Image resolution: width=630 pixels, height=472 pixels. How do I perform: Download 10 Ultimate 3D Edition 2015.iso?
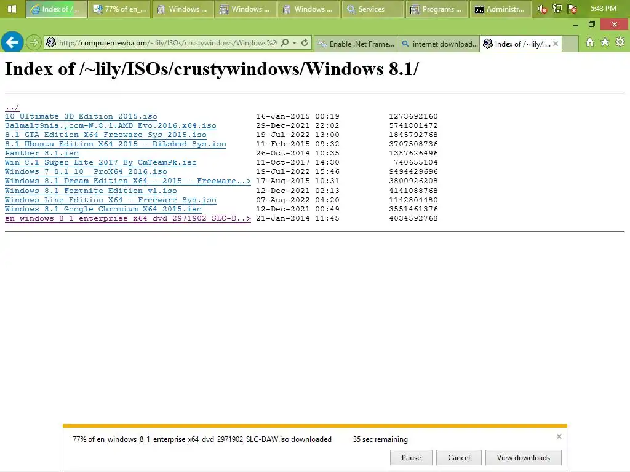(81, 116)
